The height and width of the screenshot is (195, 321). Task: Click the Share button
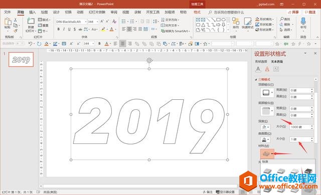293,12
